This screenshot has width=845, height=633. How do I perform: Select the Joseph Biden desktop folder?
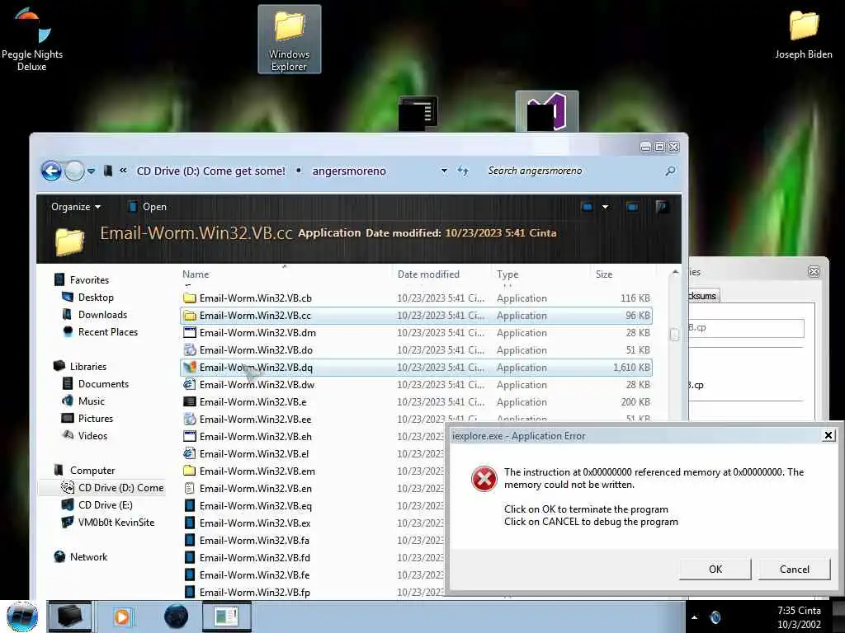click(x=804, y=35)
